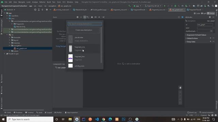Minimize the Attributes panel

[x=214, y=17]
